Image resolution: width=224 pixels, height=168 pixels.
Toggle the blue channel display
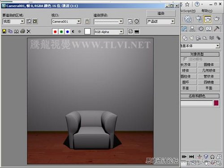click(68, 31)
